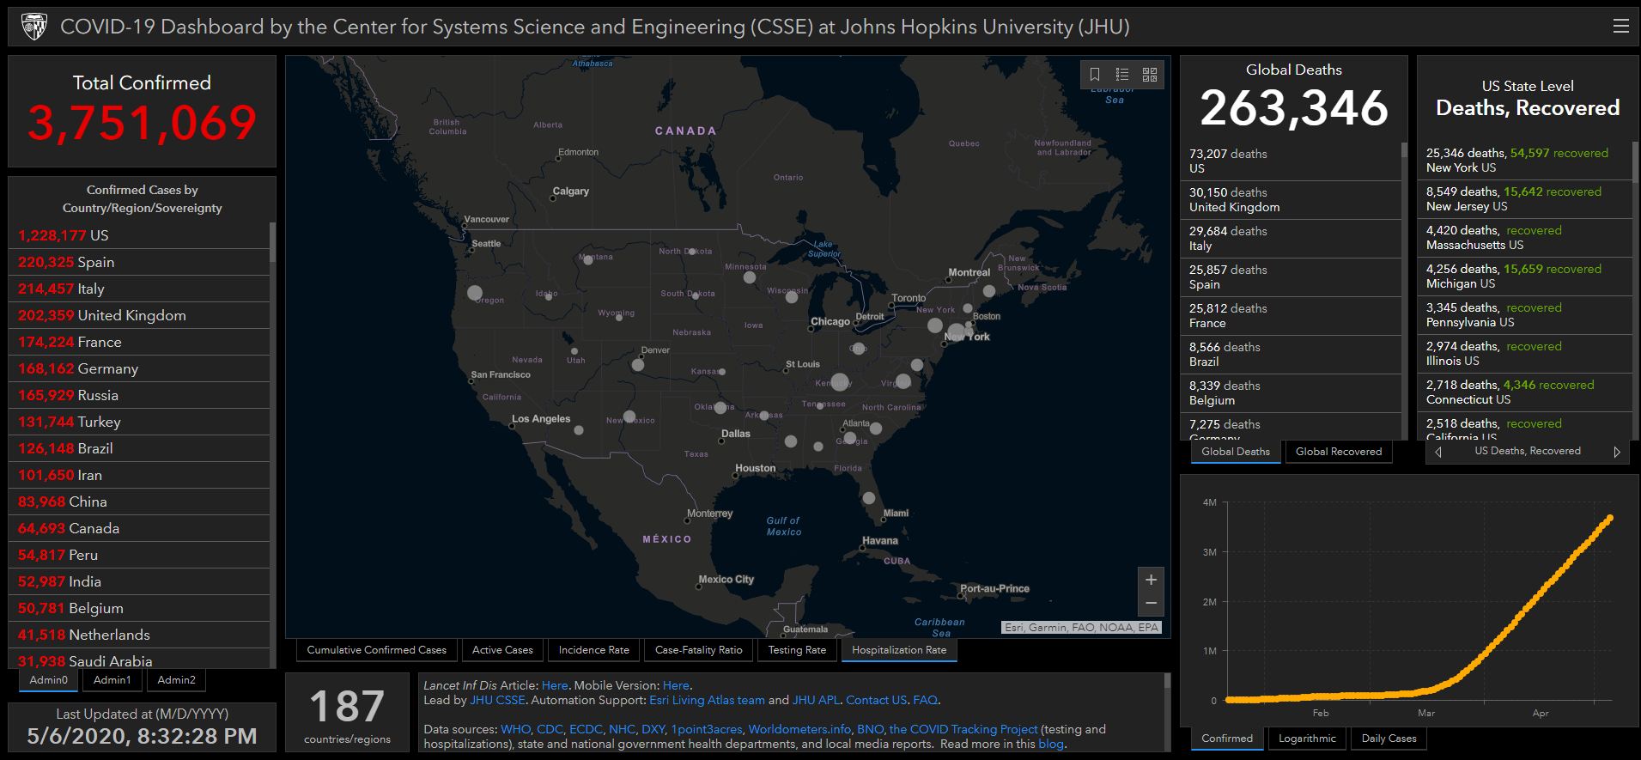The height and width of the screenshot is (760, 1641).
Task: Open the JHU CSSE link
Action: (497, 700)
